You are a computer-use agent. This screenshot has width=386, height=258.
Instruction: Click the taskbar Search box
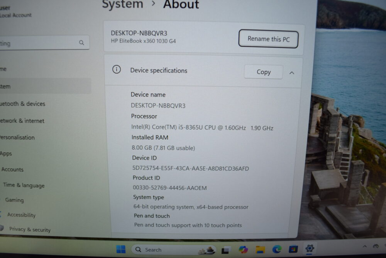tap(174, 249)
